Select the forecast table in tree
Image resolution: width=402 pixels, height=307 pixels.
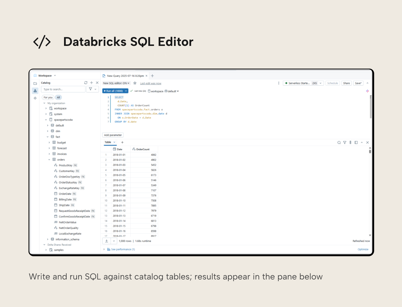pyautogui.click(x=62, y=148)
